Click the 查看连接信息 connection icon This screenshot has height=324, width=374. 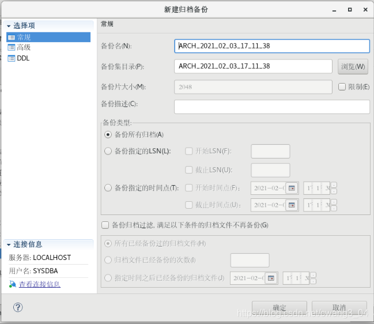click(13, 284)
